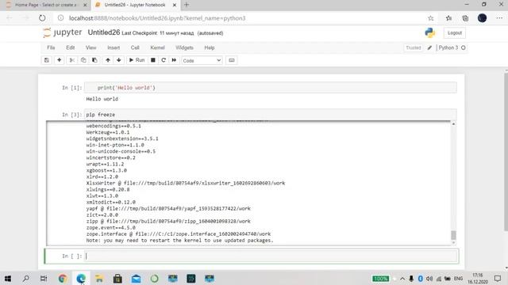
Task: Save and checkpoint the notebook
Action: click(47, 60)
